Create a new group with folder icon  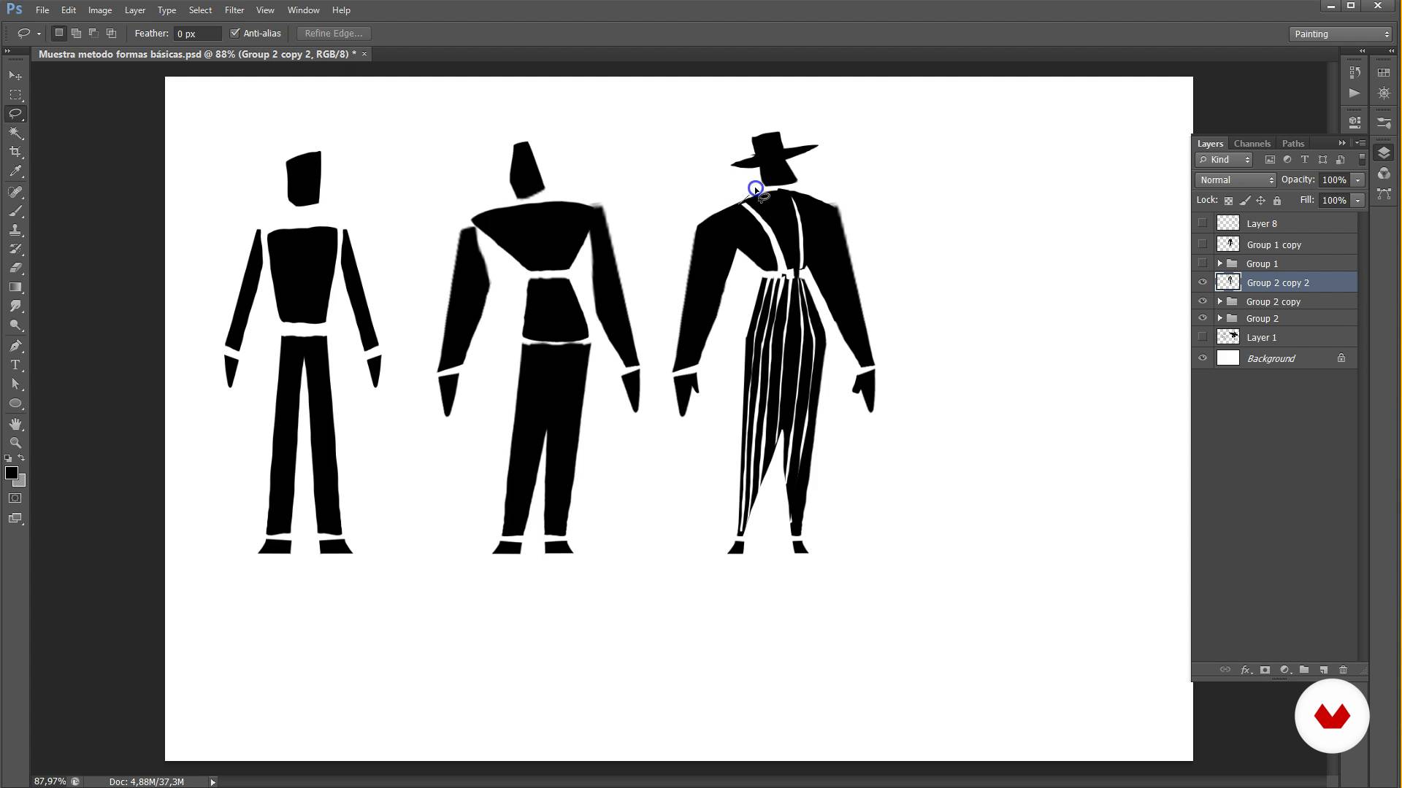(x=1304, y=670)
